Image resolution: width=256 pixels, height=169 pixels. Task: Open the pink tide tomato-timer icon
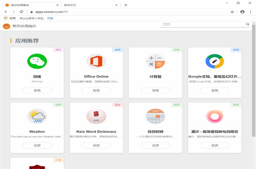tap(215, 116)
